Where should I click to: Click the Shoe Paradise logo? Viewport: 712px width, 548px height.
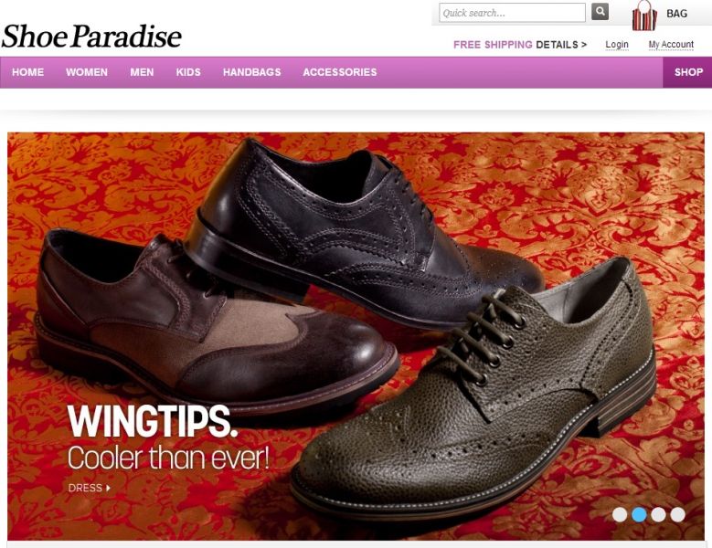point(91,36)
